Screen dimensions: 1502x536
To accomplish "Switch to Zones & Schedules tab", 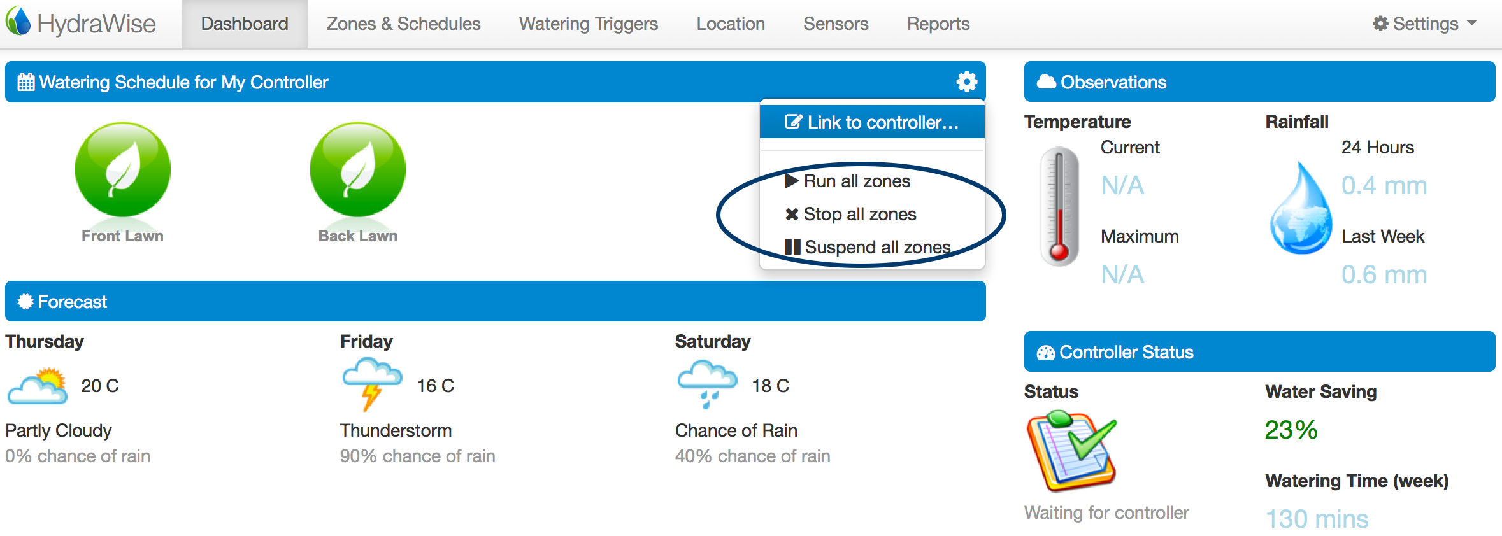I will (x=403, y=24).
